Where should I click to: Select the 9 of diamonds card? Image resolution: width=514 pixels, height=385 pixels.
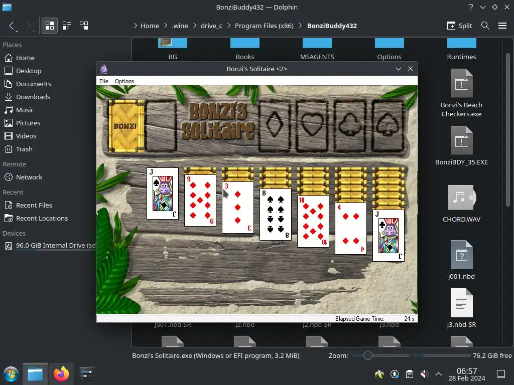(200, 201)
